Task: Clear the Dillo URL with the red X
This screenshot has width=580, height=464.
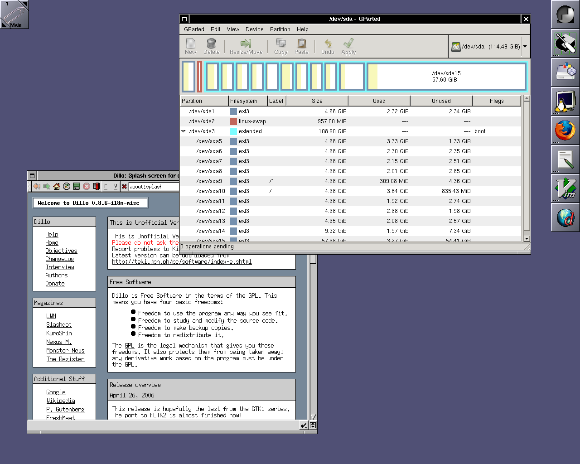Action: [124, 187]
